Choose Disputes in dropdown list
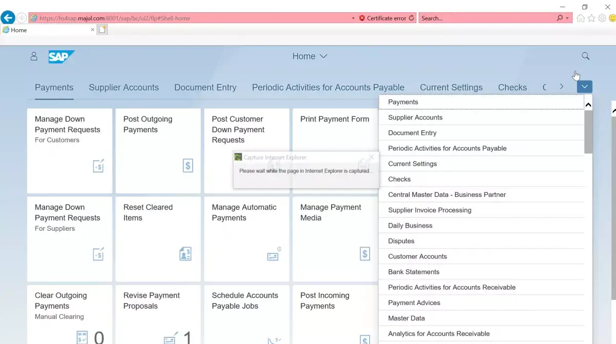This screenshot has height=344, width=616. coord(482,241)
